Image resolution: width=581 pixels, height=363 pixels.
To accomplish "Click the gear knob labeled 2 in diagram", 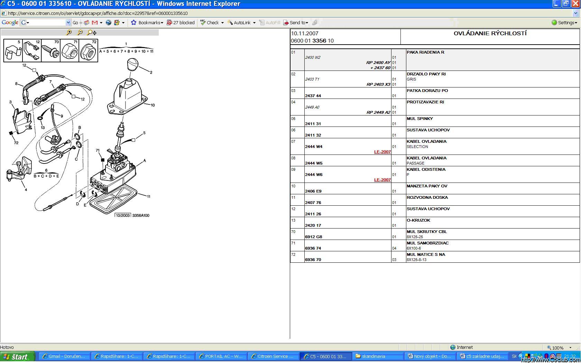I will pyautogui.click(x=132, y=64).
